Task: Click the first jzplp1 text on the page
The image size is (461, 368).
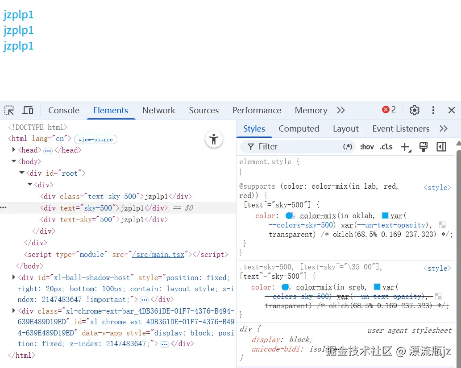Action: (x=18, y=15)
